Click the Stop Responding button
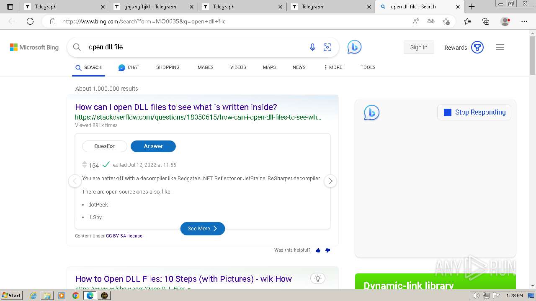 coord(474,112)
